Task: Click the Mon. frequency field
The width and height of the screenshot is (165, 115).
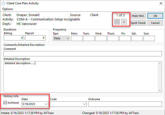Action: click(77, 38)
